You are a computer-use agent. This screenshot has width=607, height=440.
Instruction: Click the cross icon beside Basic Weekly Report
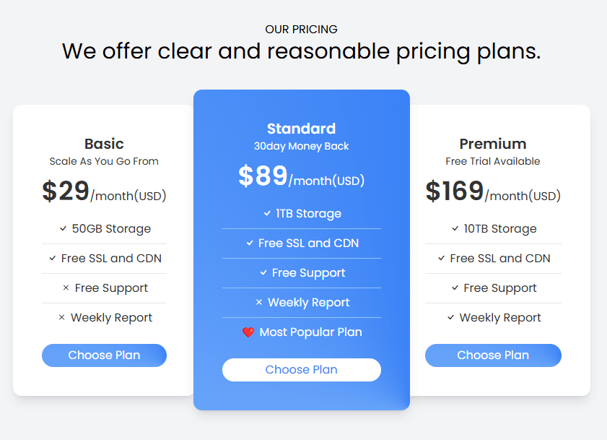tap(61, 317)
